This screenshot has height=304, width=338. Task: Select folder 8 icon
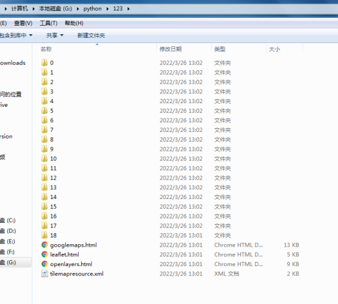[x=45, y=140]
